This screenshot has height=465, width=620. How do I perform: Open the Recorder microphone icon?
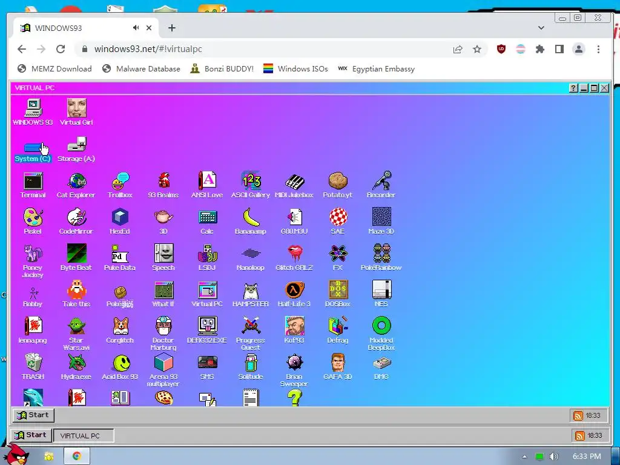pyautogui.click(x=381, y=185)
